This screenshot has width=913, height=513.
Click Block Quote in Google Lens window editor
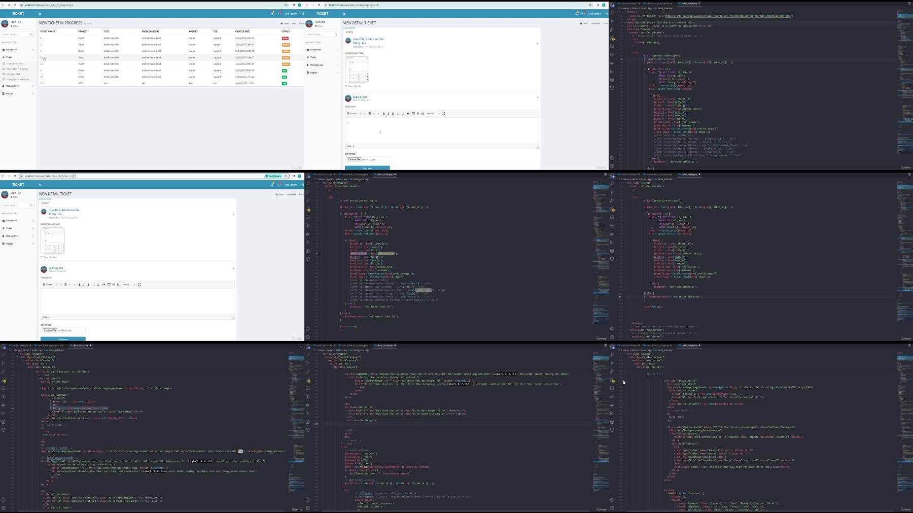coord(103,285)
